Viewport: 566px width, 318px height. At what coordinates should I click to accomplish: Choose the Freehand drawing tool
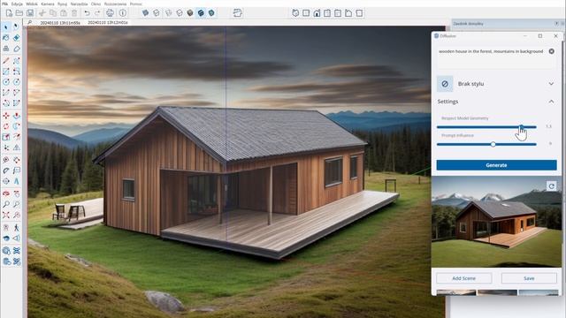(x=16, y=61)
